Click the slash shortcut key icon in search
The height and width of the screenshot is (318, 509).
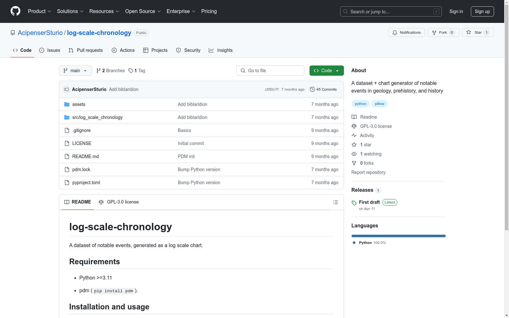click(x=436, y=11)
